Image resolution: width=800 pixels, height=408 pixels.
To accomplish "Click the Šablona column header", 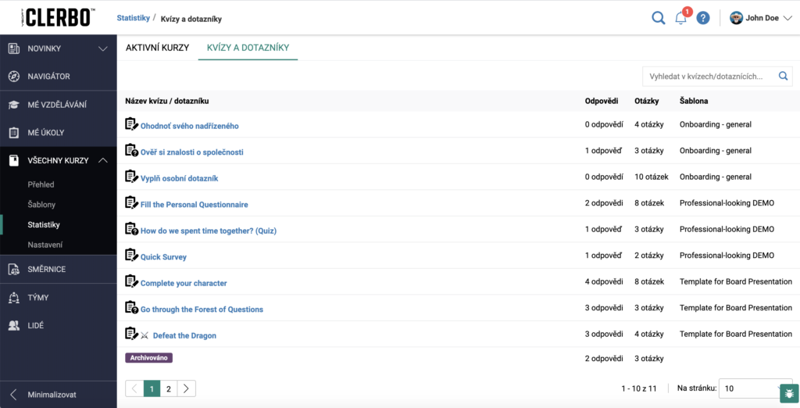I will pyautogui.click(x=694, y=101).
